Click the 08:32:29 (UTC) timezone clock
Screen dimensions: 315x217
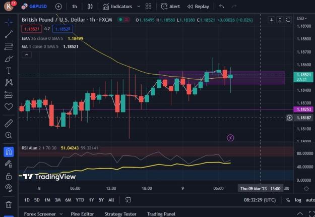coord(260,200)
